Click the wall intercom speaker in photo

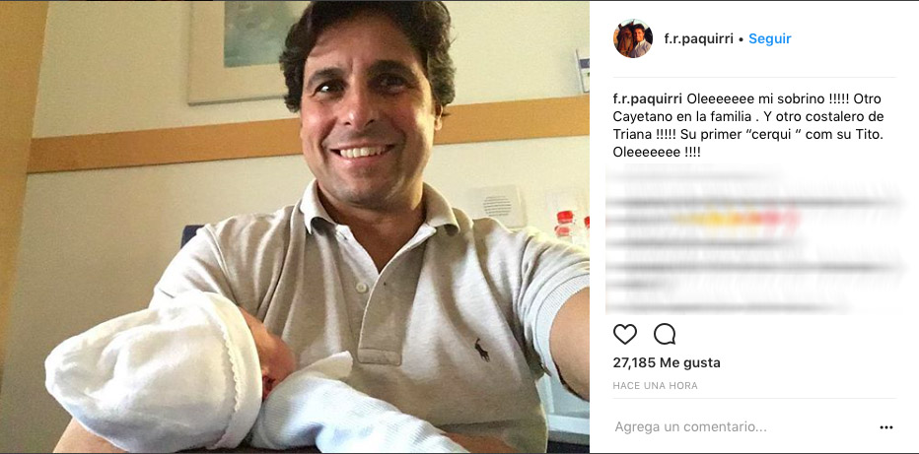point(496,205)
